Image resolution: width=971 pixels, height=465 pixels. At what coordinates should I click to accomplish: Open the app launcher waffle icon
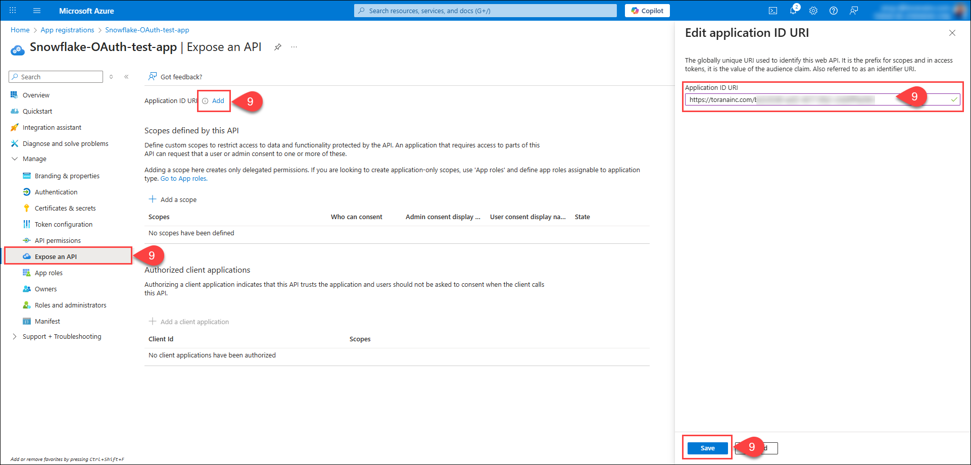click(13, 11)
